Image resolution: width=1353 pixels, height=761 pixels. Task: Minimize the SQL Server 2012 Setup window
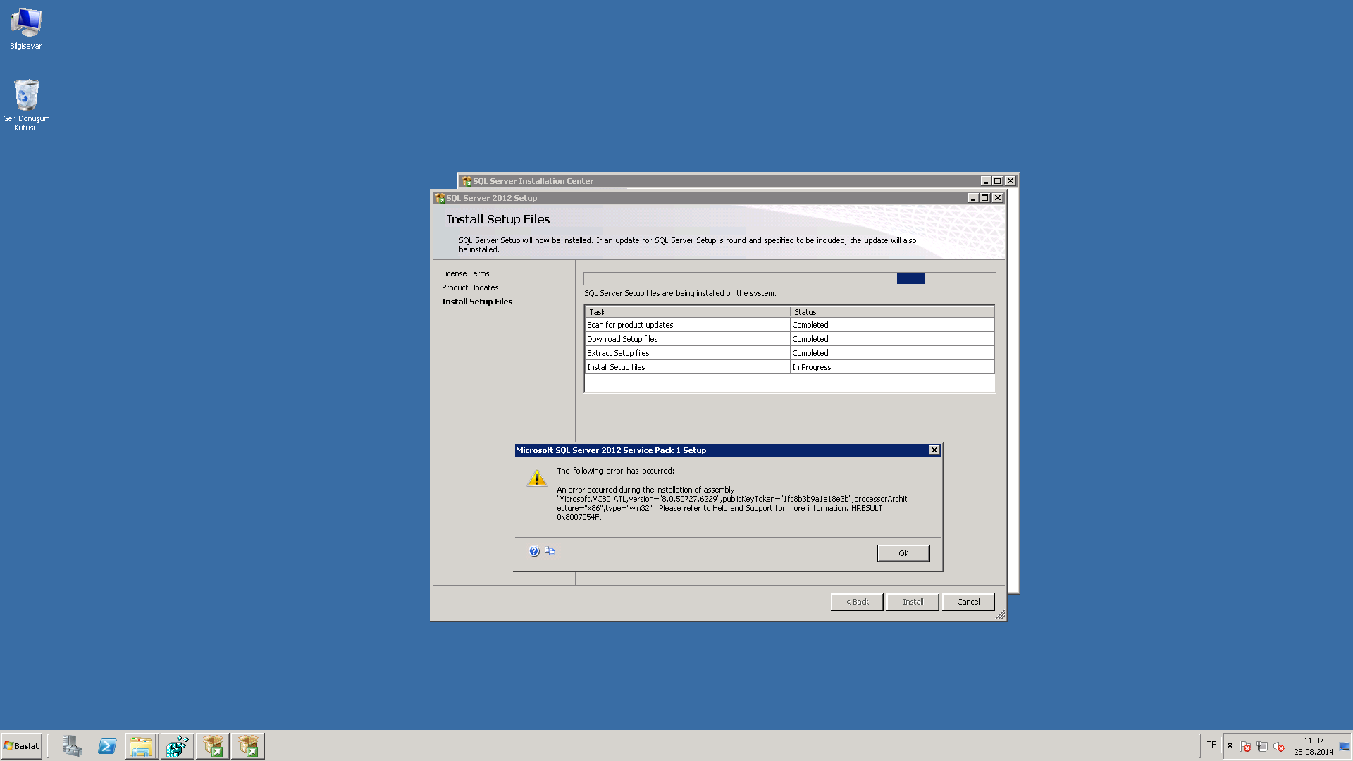pyautogui.click(x=972, y=198)
